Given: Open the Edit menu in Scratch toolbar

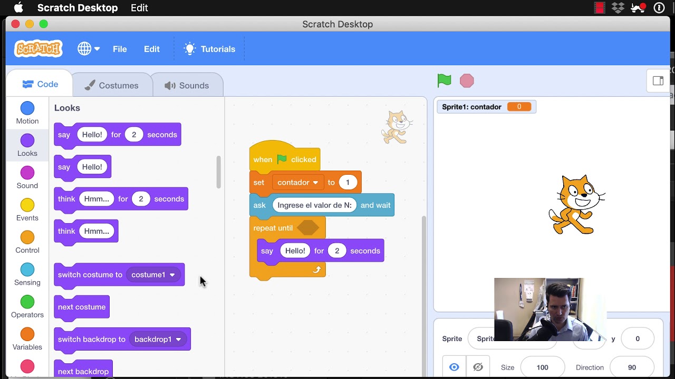Looking at the screenshot, I should (x=152, y=49).
